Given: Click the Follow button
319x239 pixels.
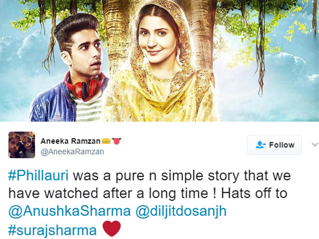Looking at the screenshot, I should pos(274,145).
